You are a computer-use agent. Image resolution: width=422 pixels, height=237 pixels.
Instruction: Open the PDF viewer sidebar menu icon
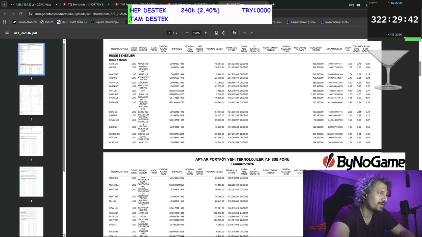[x=7, y=33]
